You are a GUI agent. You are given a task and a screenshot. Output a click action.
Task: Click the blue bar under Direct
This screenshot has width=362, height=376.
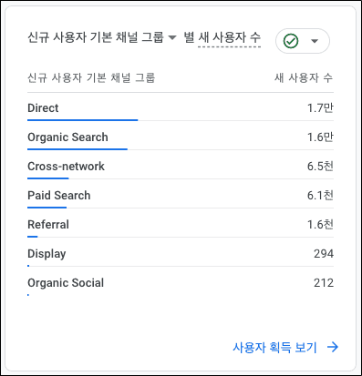pos(83,120)
